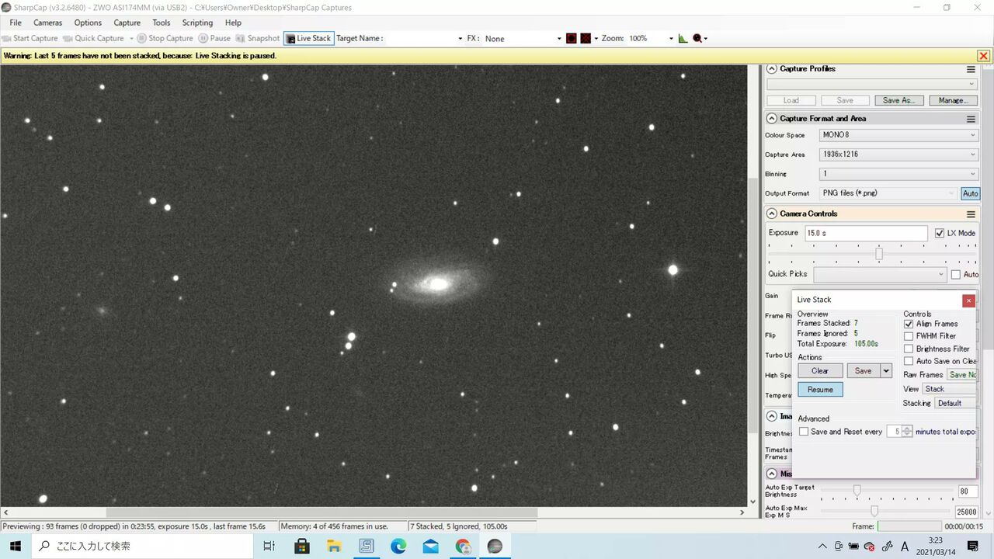Open the Quick Picks dropdown

point(879,274)
